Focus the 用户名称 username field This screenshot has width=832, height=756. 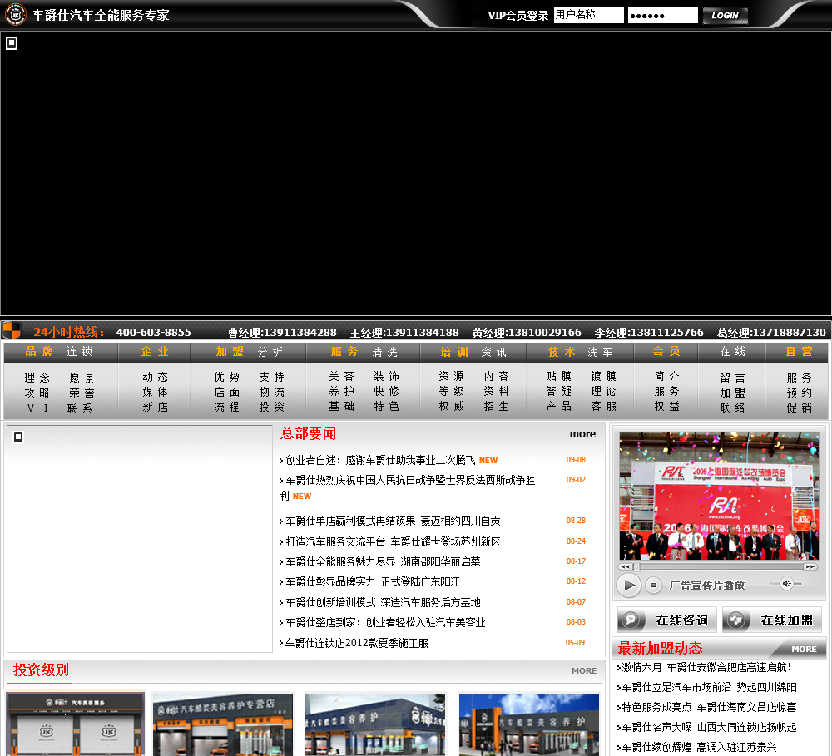(x=588, y=15)
